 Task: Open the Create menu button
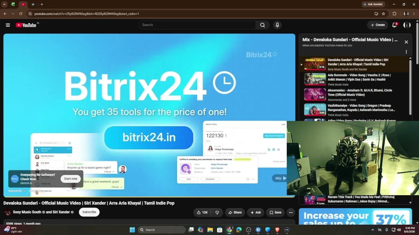pyautogui.click(x=378, y=25)
